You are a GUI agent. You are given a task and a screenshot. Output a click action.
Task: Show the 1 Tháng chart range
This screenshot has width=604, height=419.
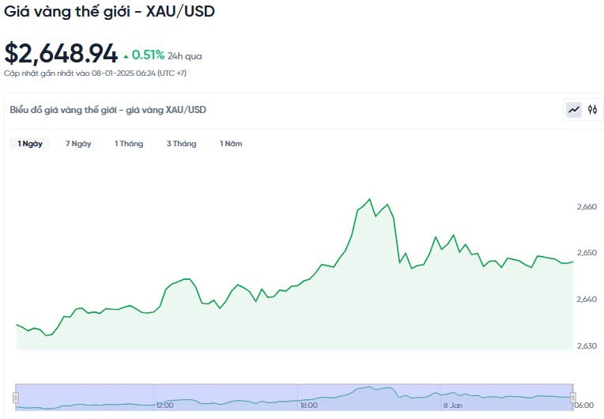pyautogui.click(x=129, y=144)
